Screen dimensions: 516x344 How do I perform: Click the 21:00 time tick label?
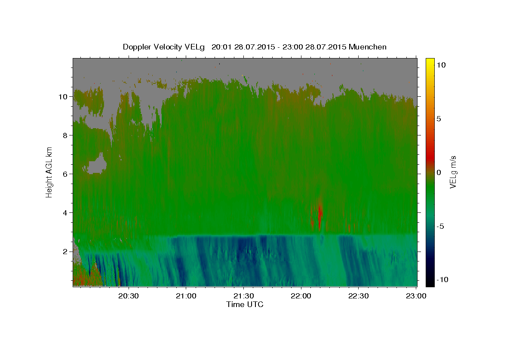pos(186,296)
